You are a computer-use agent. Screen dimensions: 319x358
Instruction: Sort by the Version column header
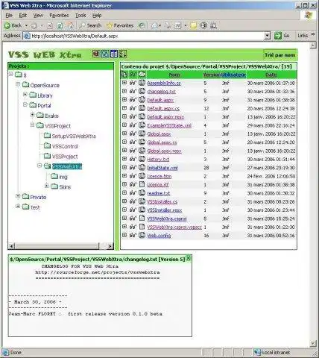212,75
